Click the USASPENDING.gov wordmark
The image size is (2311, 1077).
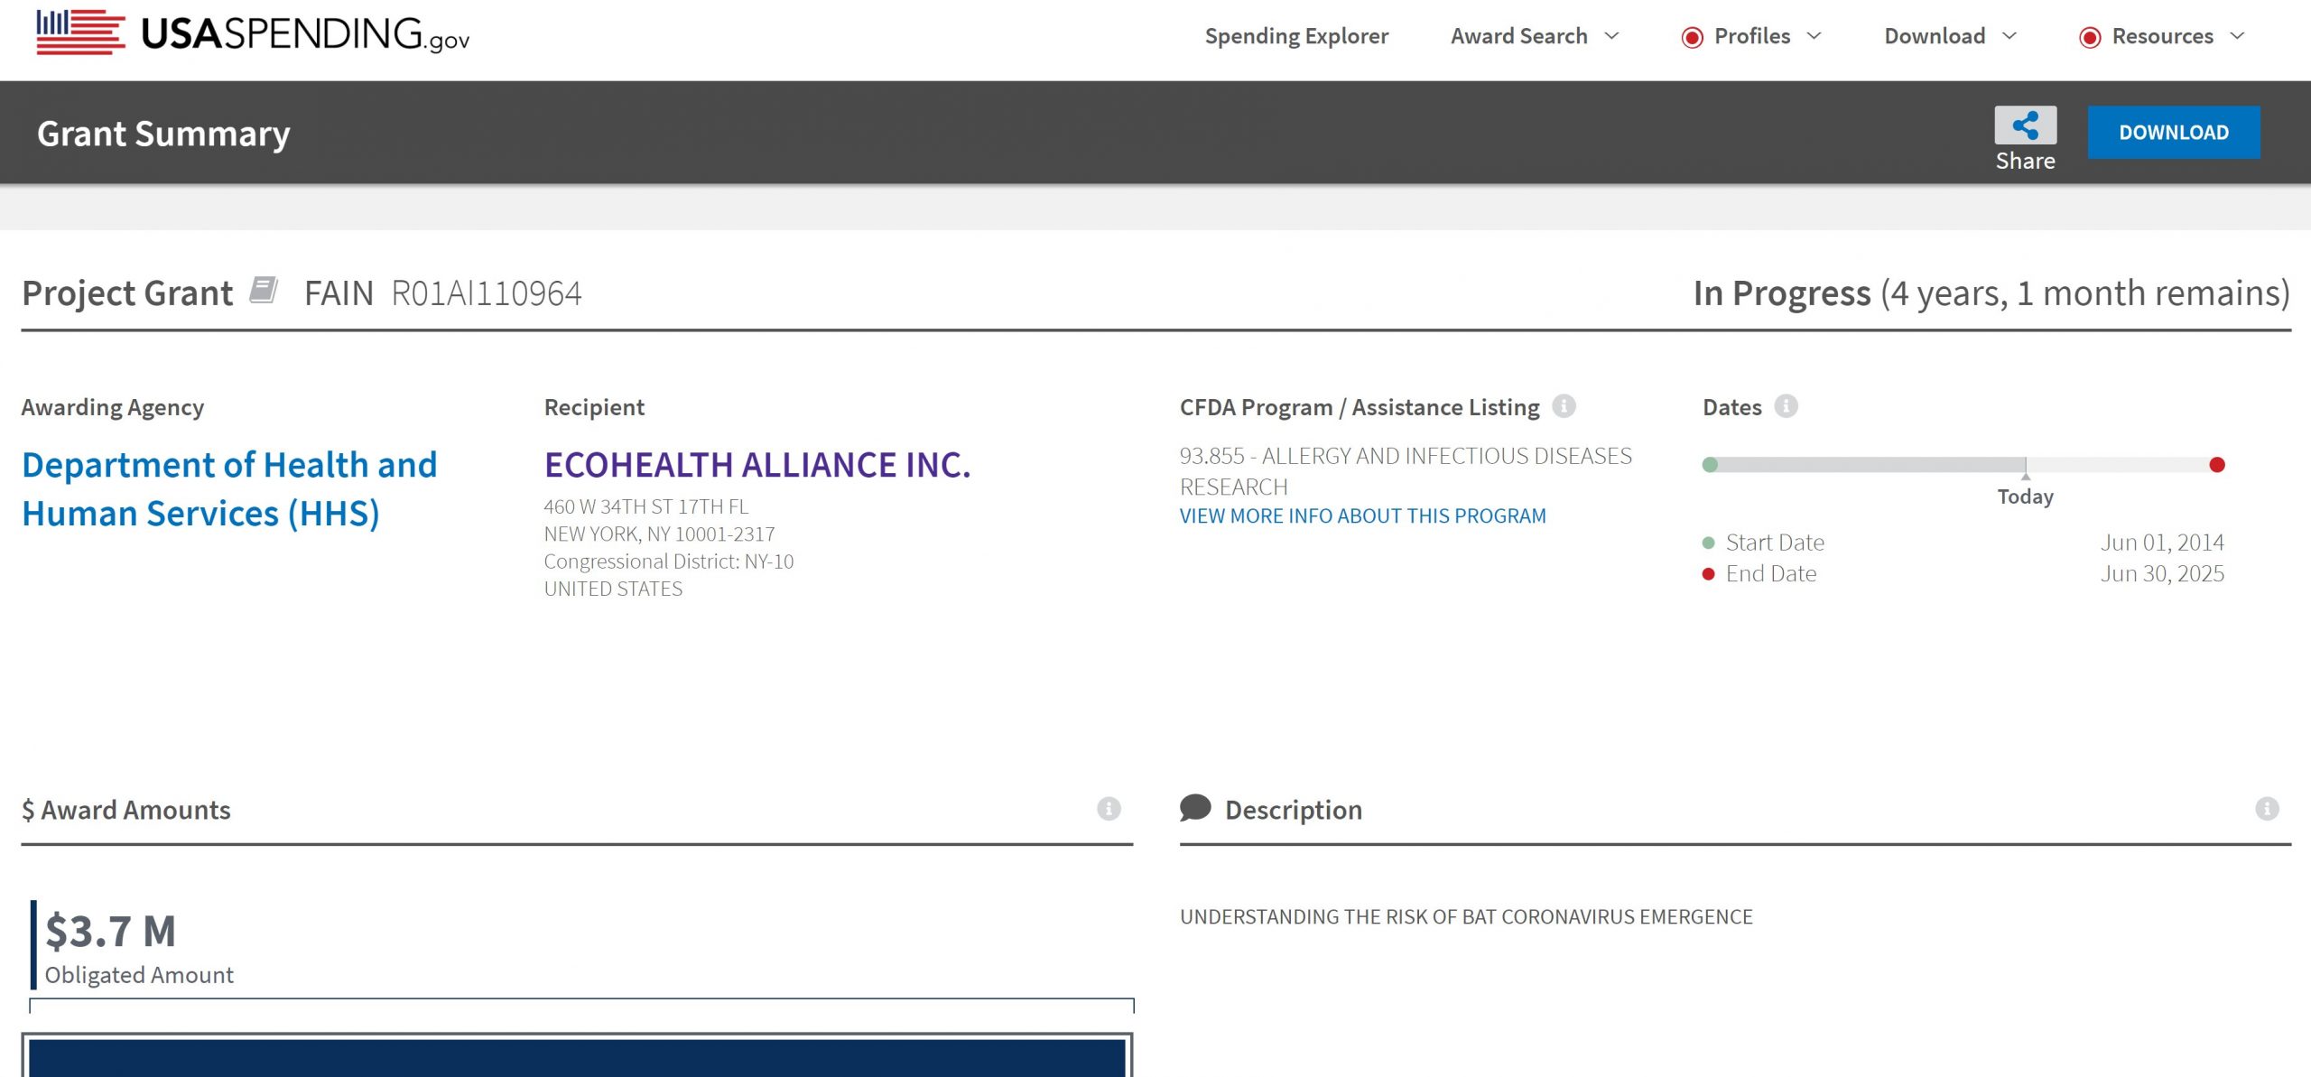tap(305, 34)
